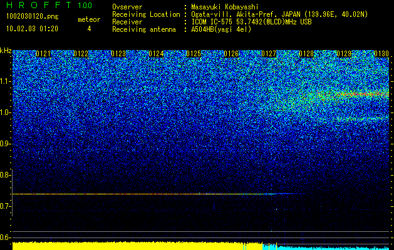394x250 pixels.
Task: Click the cyan signal level bar graph
Action: click(x=326, y=247)
